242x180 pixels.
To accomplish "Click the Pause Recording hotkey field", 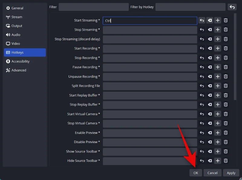I will click(x=150, y=67).
